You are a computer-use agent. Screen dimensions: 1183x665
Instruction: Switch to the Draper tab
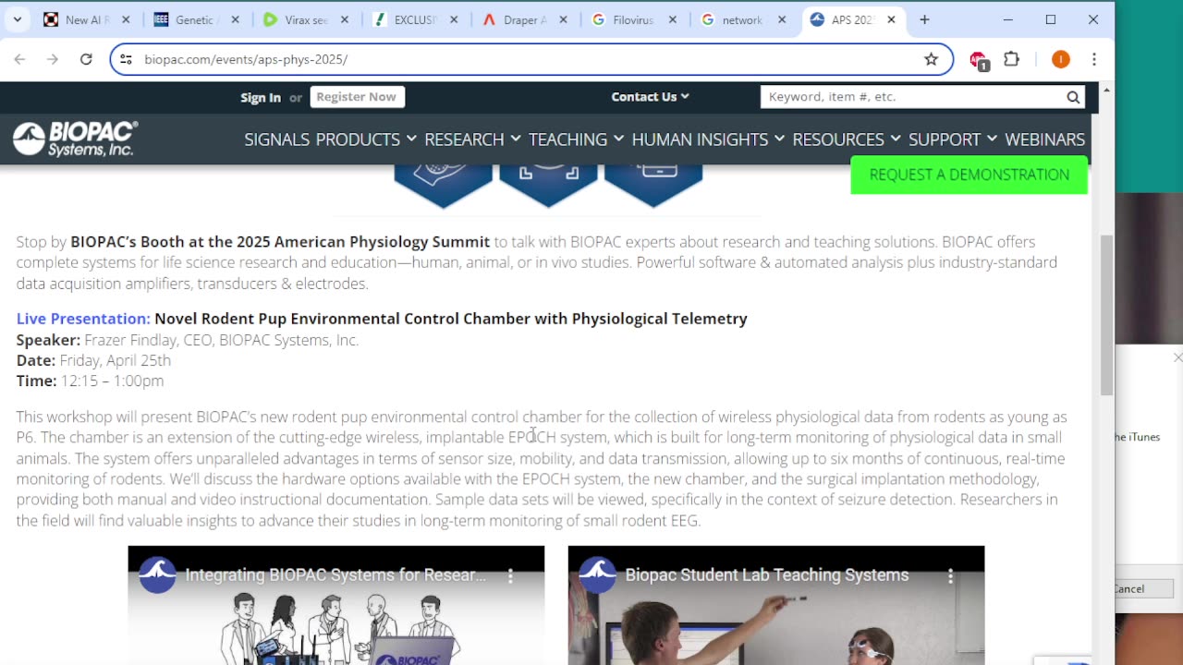(524, 19)
